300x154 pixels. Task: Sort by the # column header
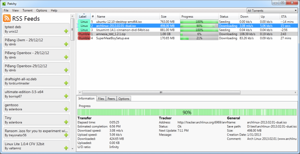click(93, 16)
